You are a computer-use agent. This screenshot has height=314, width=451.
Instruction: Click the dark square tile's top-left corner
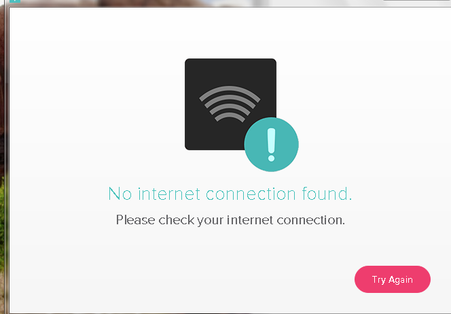coord(188,62)
